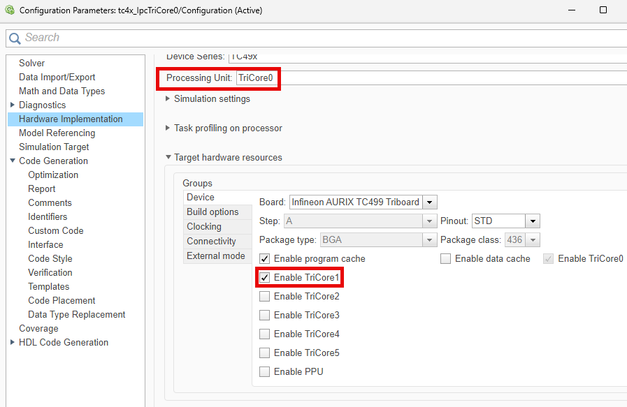Enable the Enable TriCore5 checkbox

point(264,353)
